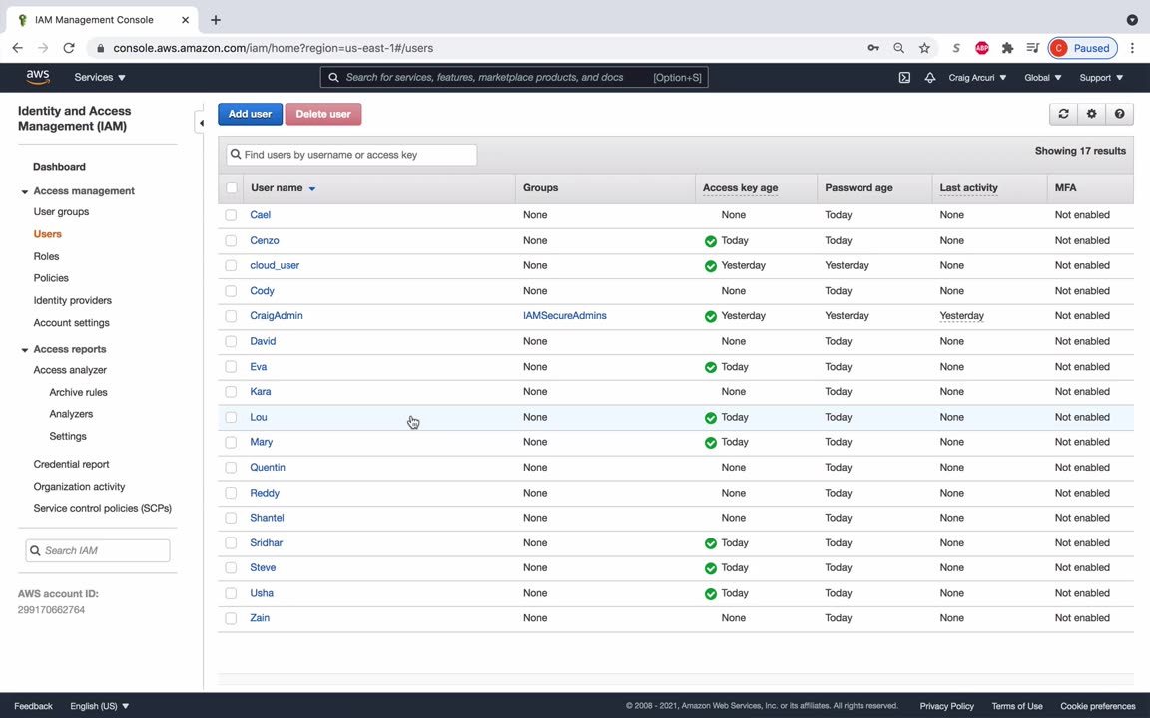Click the Add user button
Image resolution: width=1150 pixels, height=718 pixels.
click(250, 114)
